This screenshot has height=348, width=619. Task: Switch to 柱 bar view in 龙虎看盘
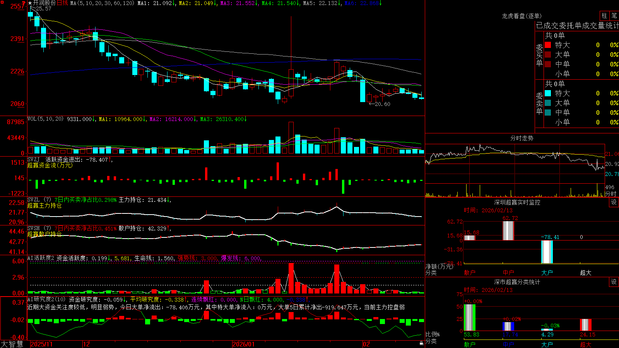(604, 16)
